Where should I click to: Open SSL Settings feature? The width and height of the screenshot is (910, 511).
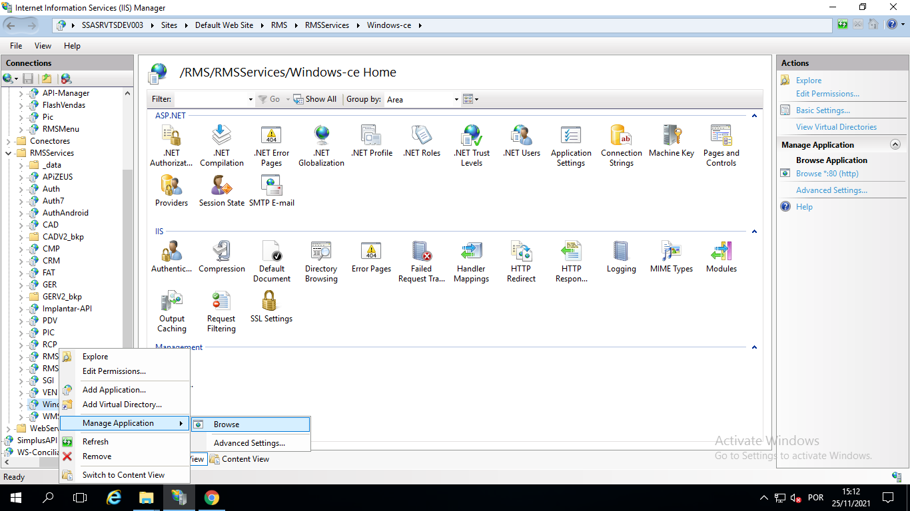click(272, 307)
